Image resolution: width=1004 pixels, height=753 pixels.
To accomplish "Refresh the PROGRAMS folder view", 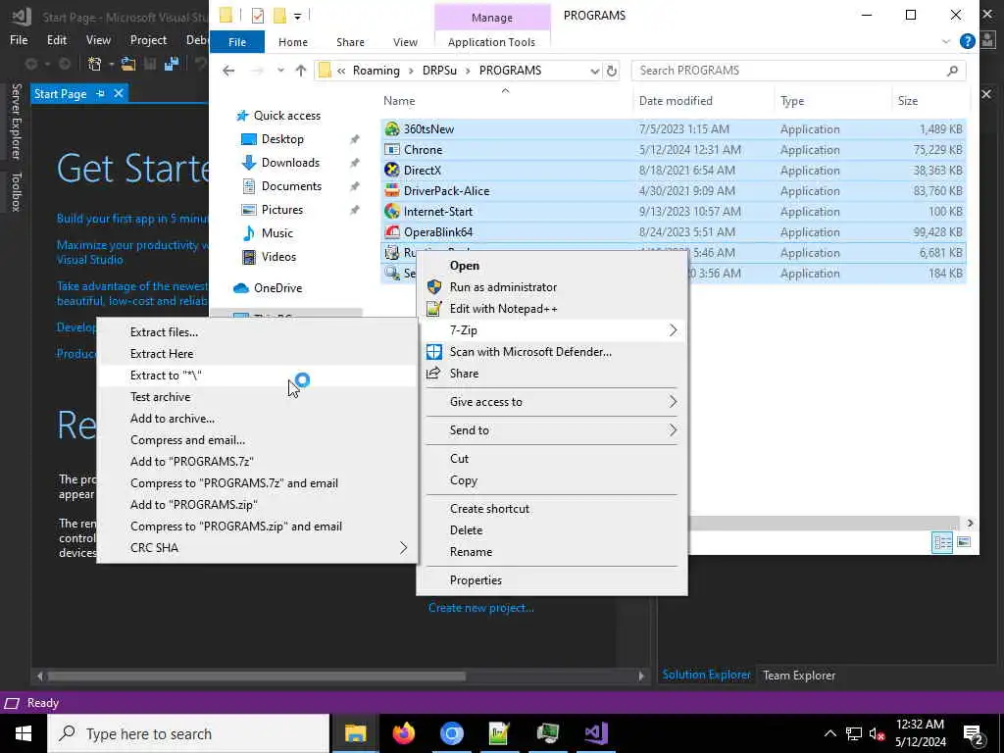I will coord(612,71).
